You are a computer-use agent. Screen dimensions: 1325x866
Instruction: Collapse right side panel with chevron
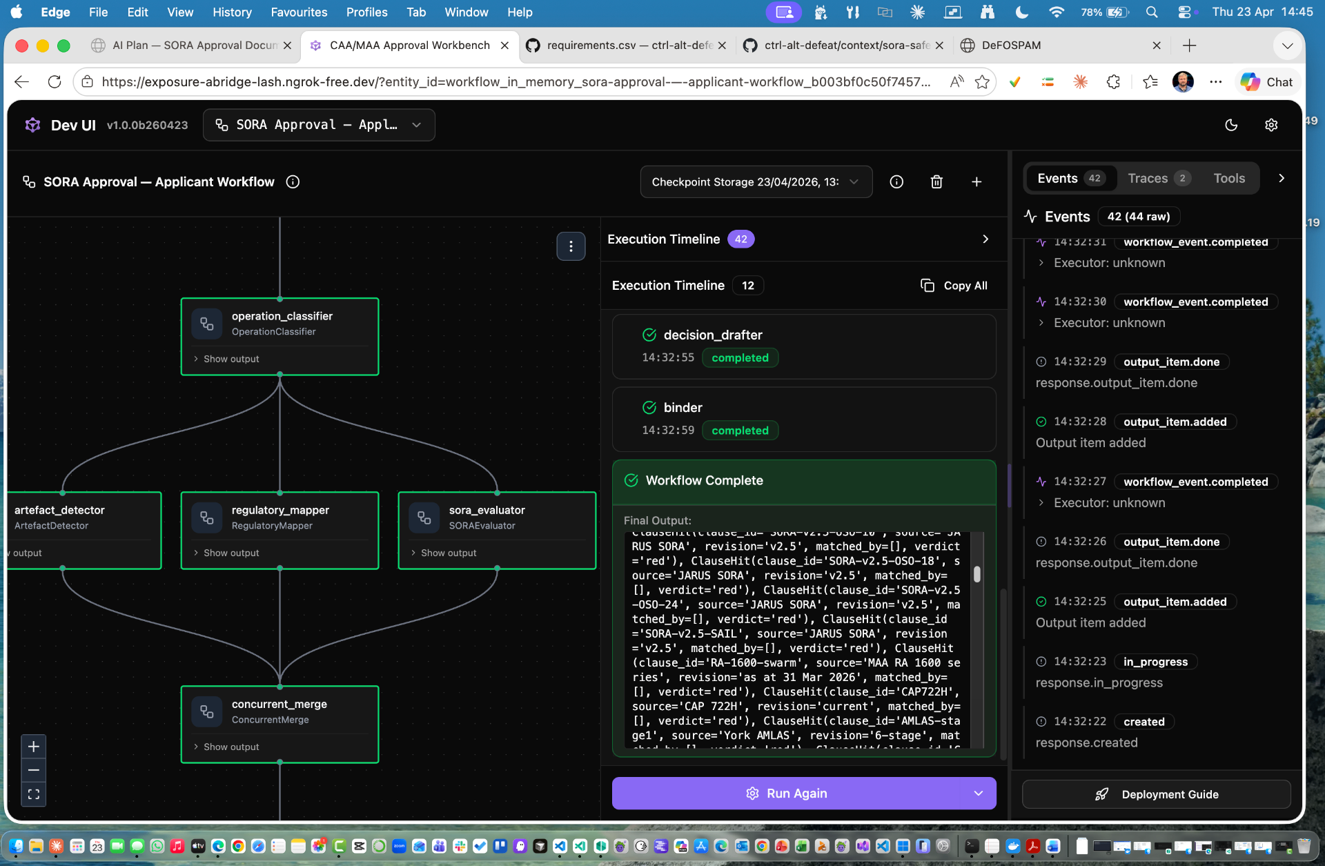[x=1282, y=178]
